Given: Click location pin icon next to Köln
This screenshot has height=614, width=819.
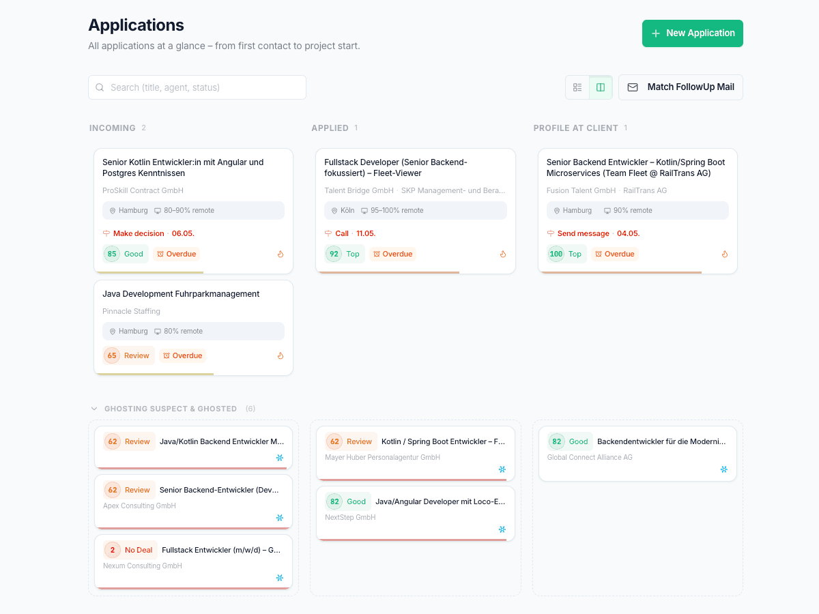Looking at the screenshot, I should click(334, 211).
